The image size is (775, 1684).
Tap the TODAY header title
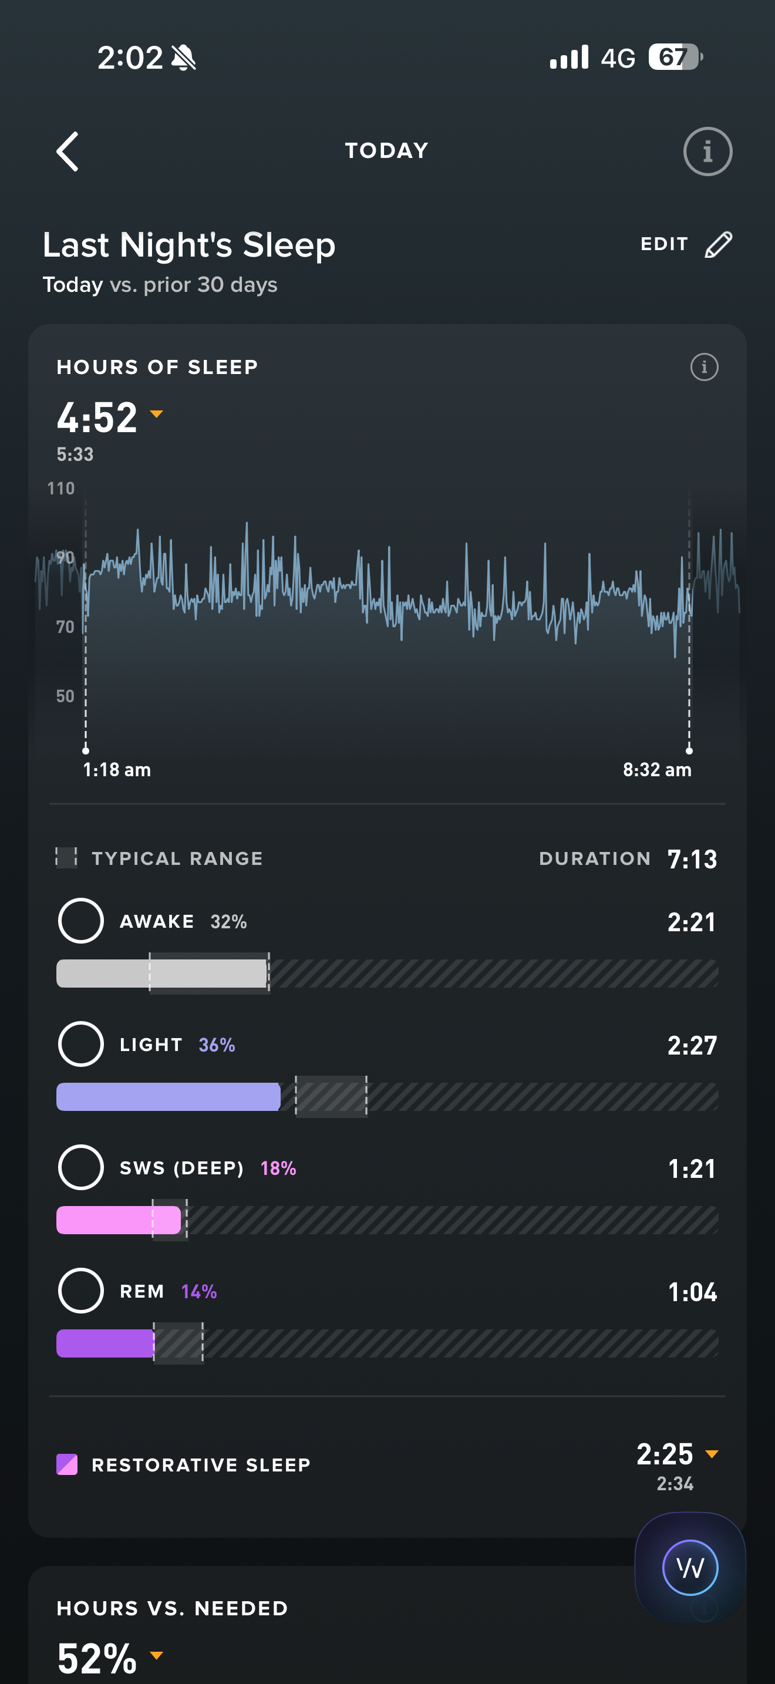click(x=387, y=151)
